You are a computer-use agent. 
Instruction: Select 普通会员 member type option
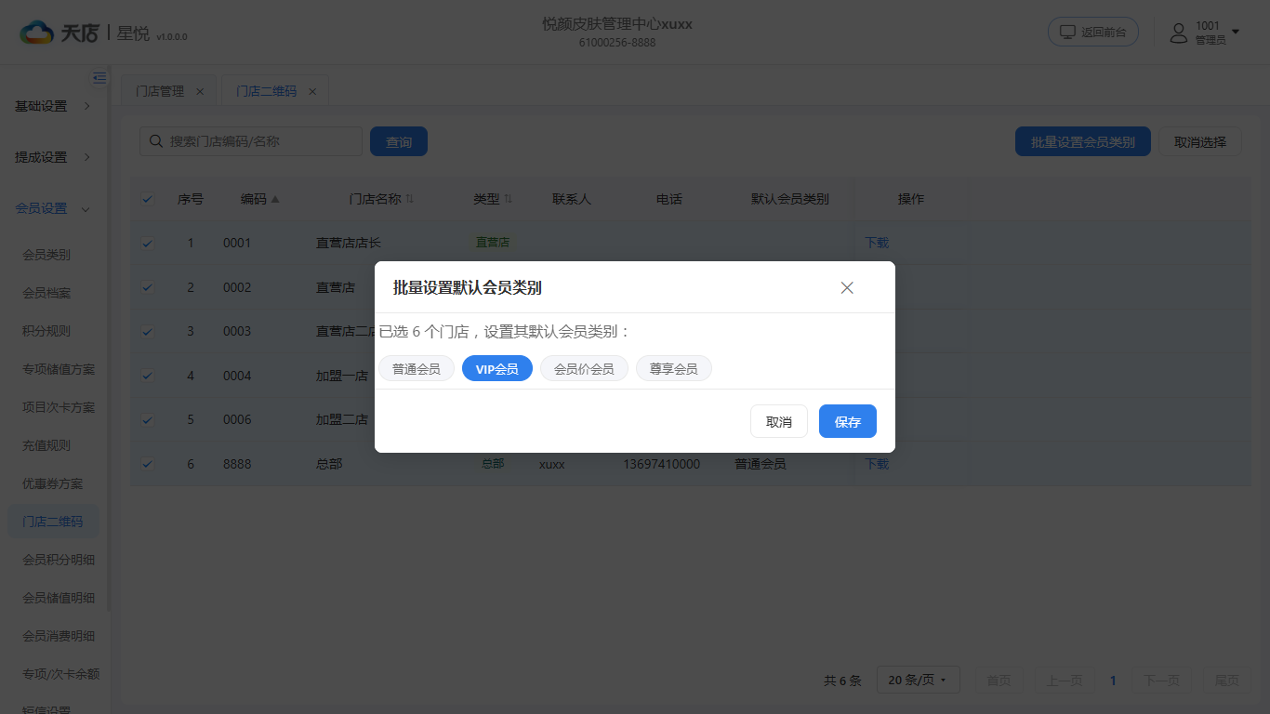tap(417, 368)
